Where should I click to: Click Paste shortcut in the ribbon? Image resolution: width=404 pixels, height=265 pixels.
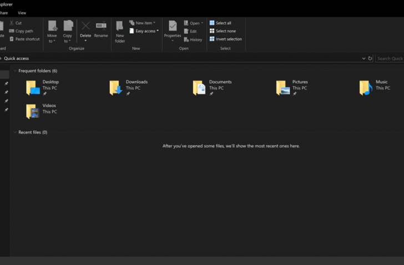coord(24,39)
